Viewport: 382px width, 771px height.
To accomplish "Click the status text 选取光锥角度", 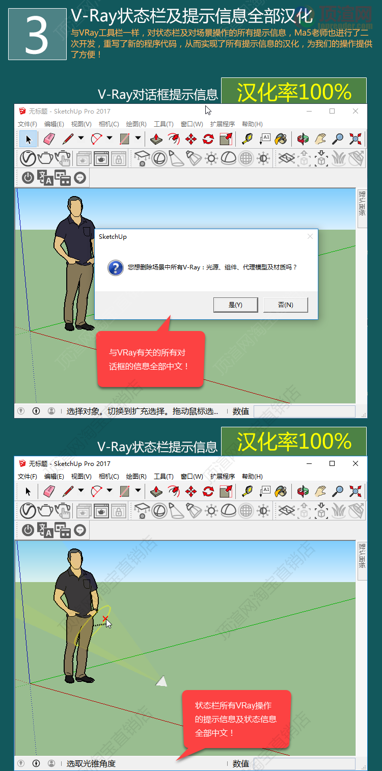I will 91,763.
